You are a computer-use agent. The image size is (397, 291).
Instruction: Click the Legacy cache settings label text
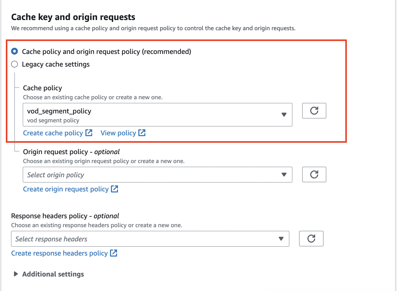coord(56,64)
